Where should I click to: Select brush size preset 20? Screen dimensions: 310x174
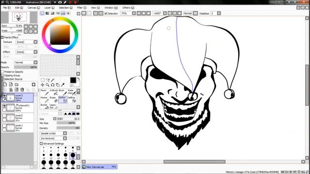pos(73,155)
